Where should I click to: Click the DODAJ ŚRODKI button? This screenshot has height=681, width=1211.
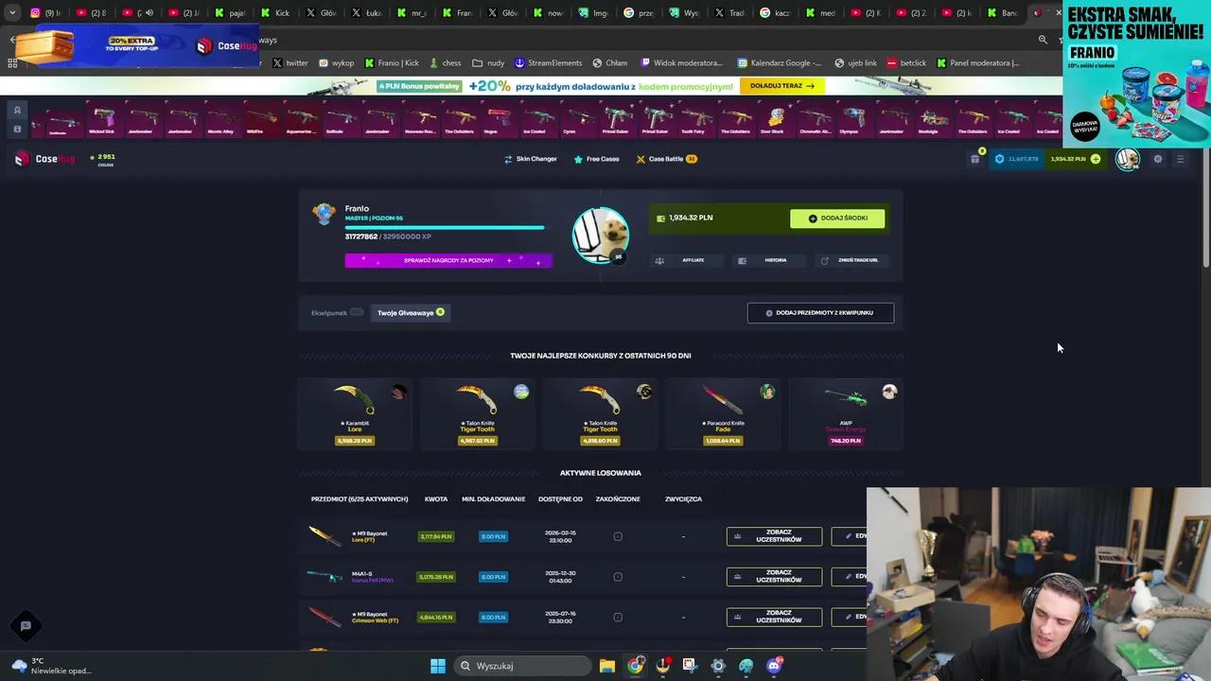coord(837,218)
